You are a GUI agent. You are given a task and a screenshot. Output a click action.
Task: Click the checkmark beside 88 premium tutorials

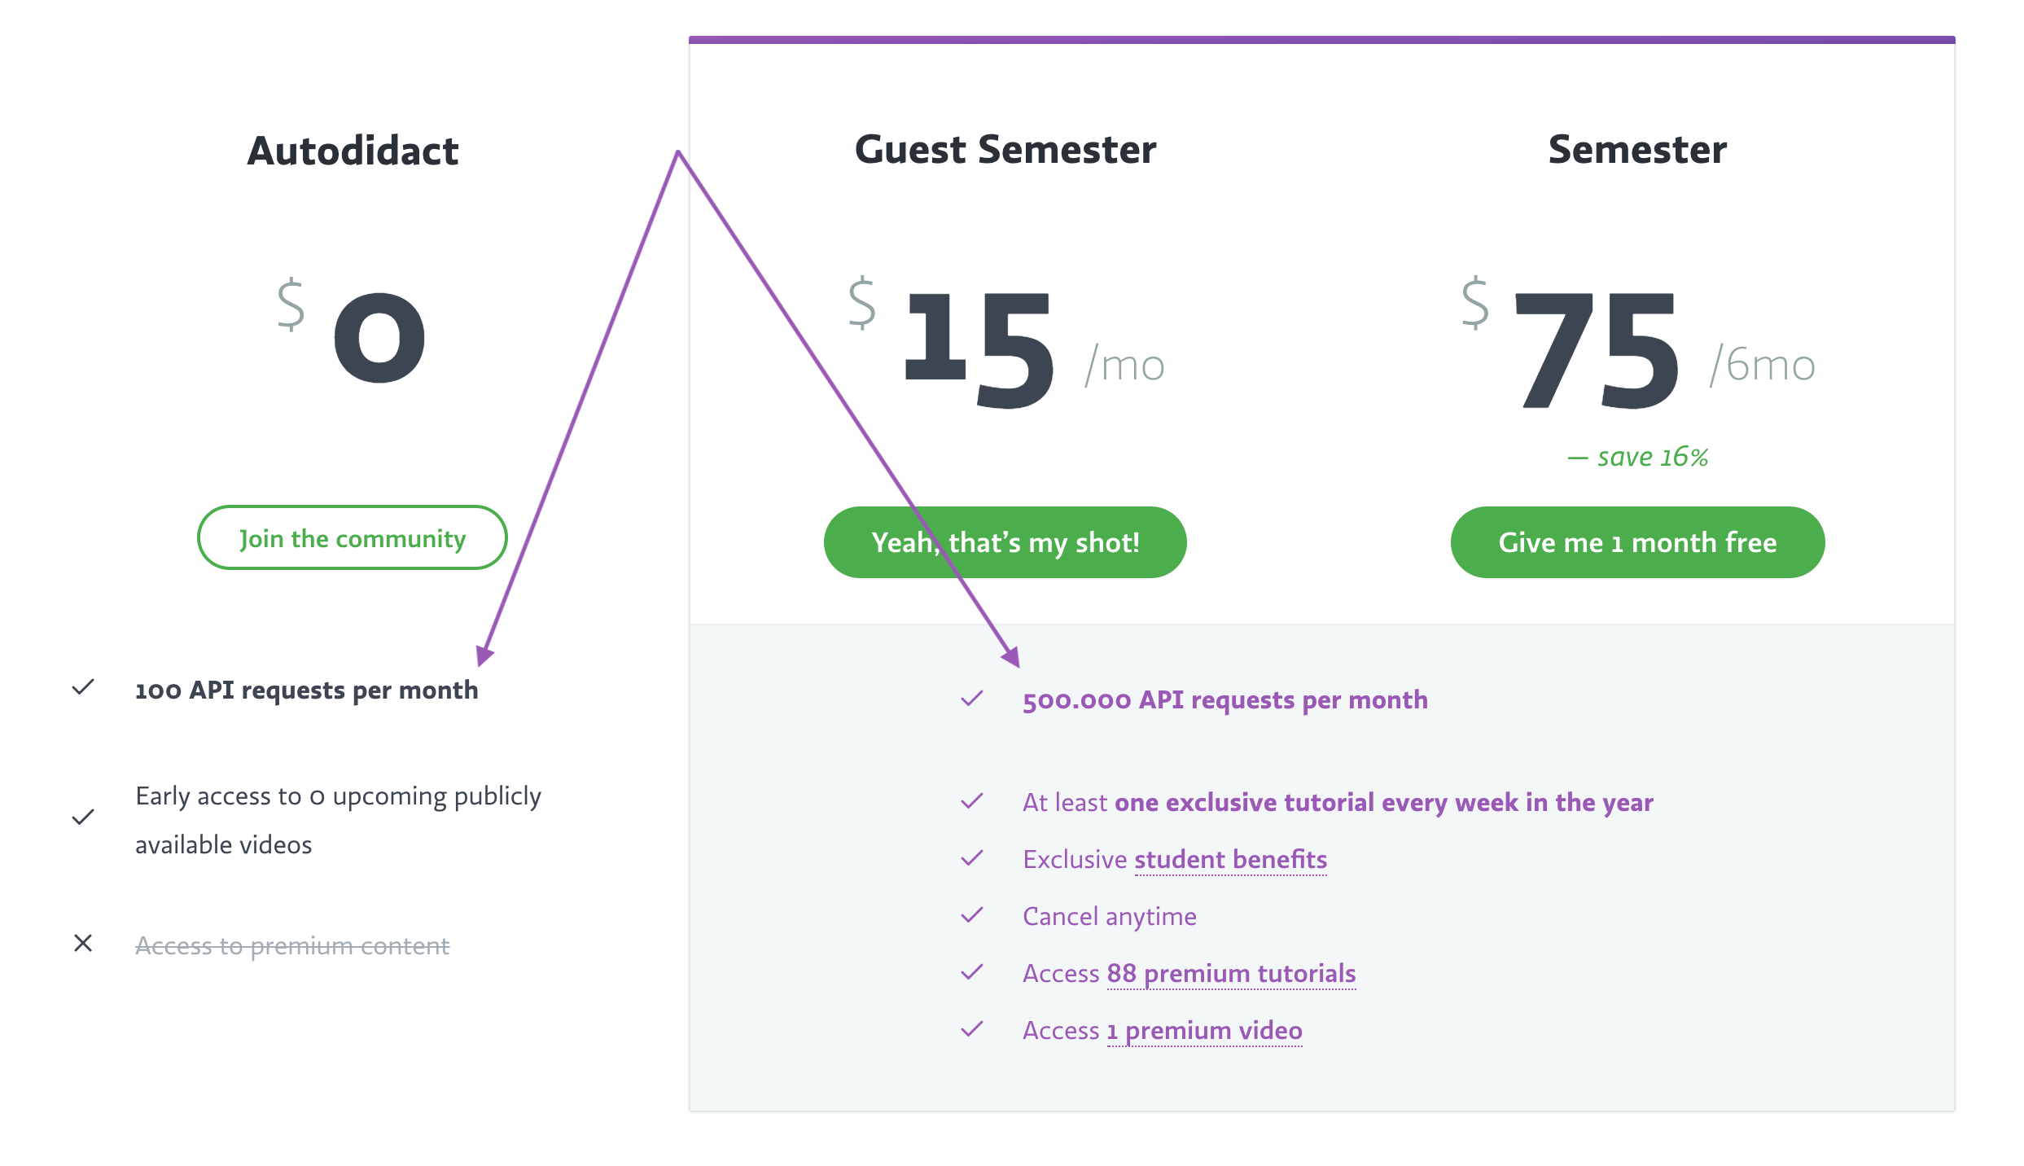pos(972,972)
